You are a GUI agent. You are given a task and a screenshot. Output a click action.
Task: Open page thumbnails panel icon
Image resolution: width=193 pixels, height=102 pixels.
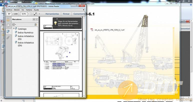pyautogui.click(x=8, y=25)
